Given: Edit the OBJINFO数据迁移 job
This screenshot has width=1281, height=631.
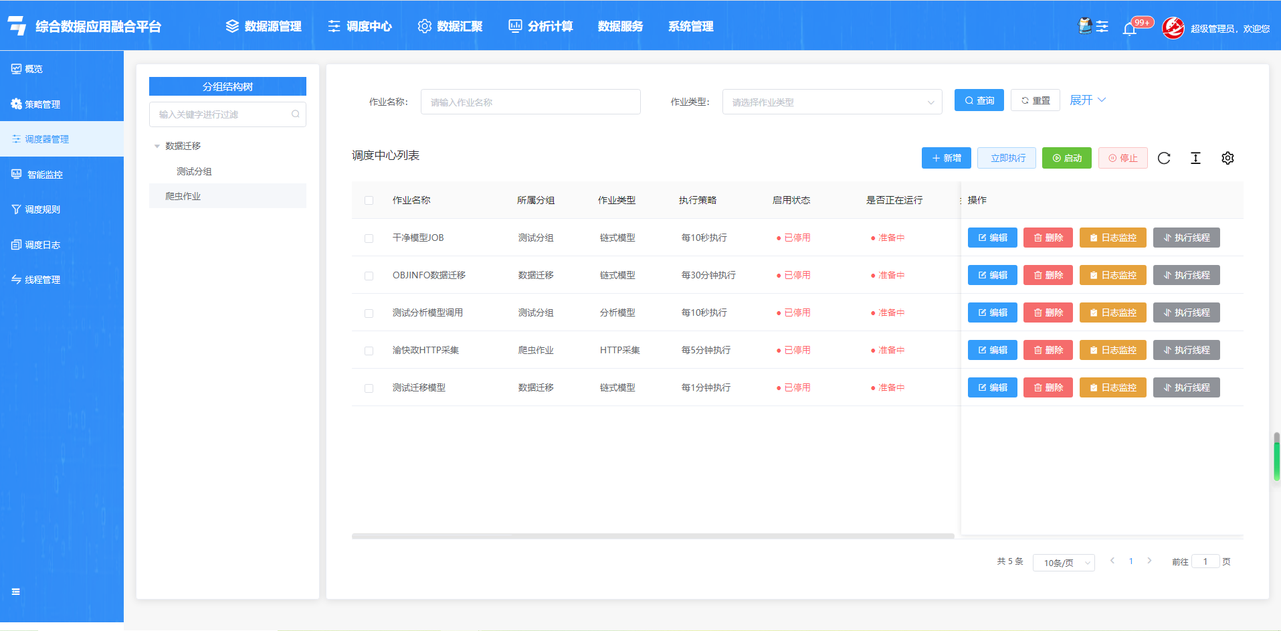Looking at the screenshot, I should 993,275.
